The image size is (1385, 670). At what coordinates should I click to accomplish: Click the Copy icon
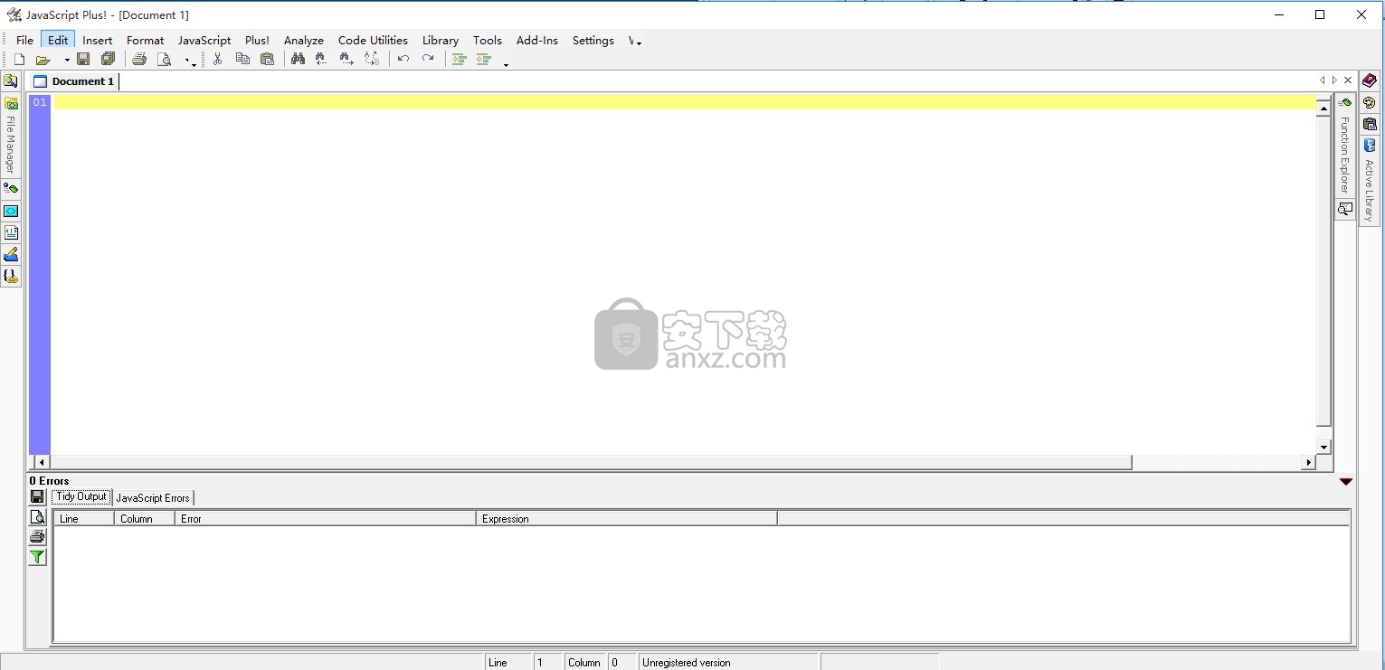(242, 60)
